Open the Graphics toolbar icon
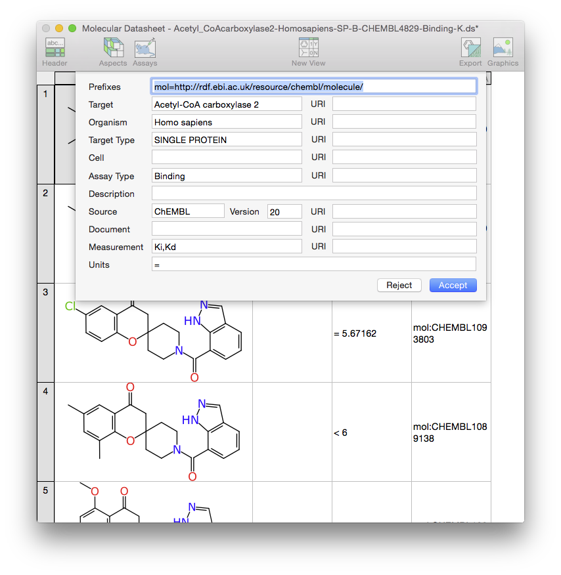This screenshot has height=575, width=561. (503, 52)
